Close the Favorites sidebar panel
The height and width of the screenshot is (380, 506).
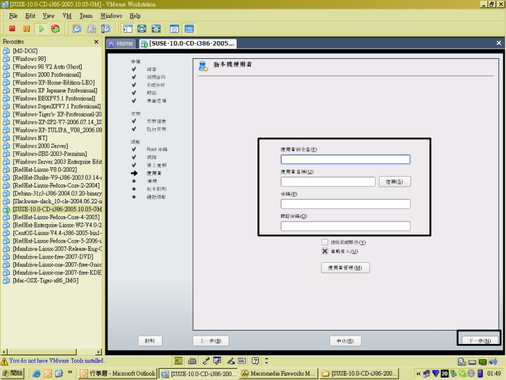[96, 42]
